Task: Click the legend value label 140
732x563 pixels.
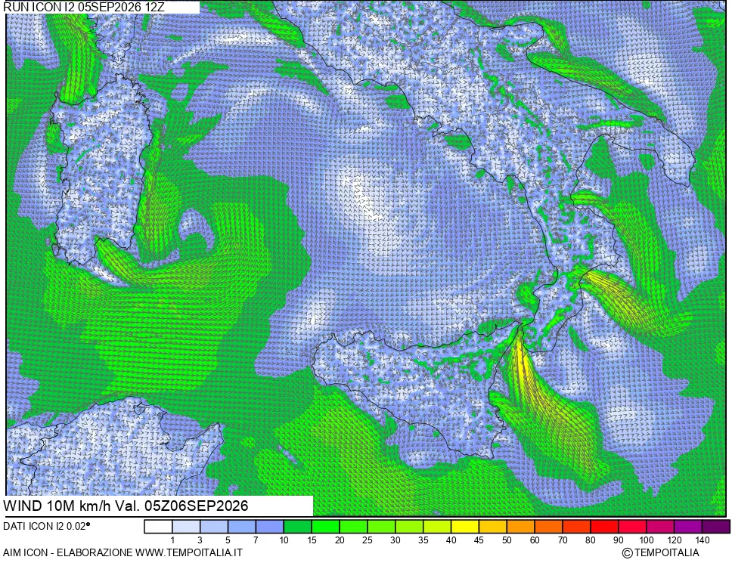Action: pyautogui.click(x=702, y=540)
